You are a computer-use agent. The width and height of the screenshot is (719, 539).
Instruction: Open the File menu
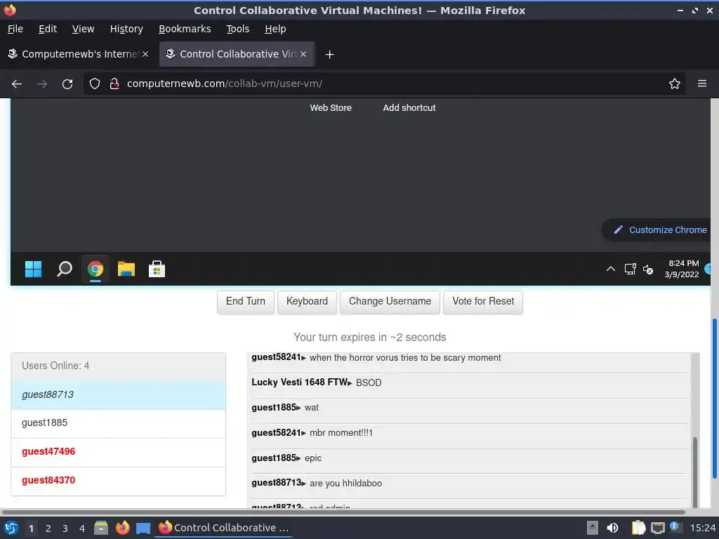click(15, 29)
